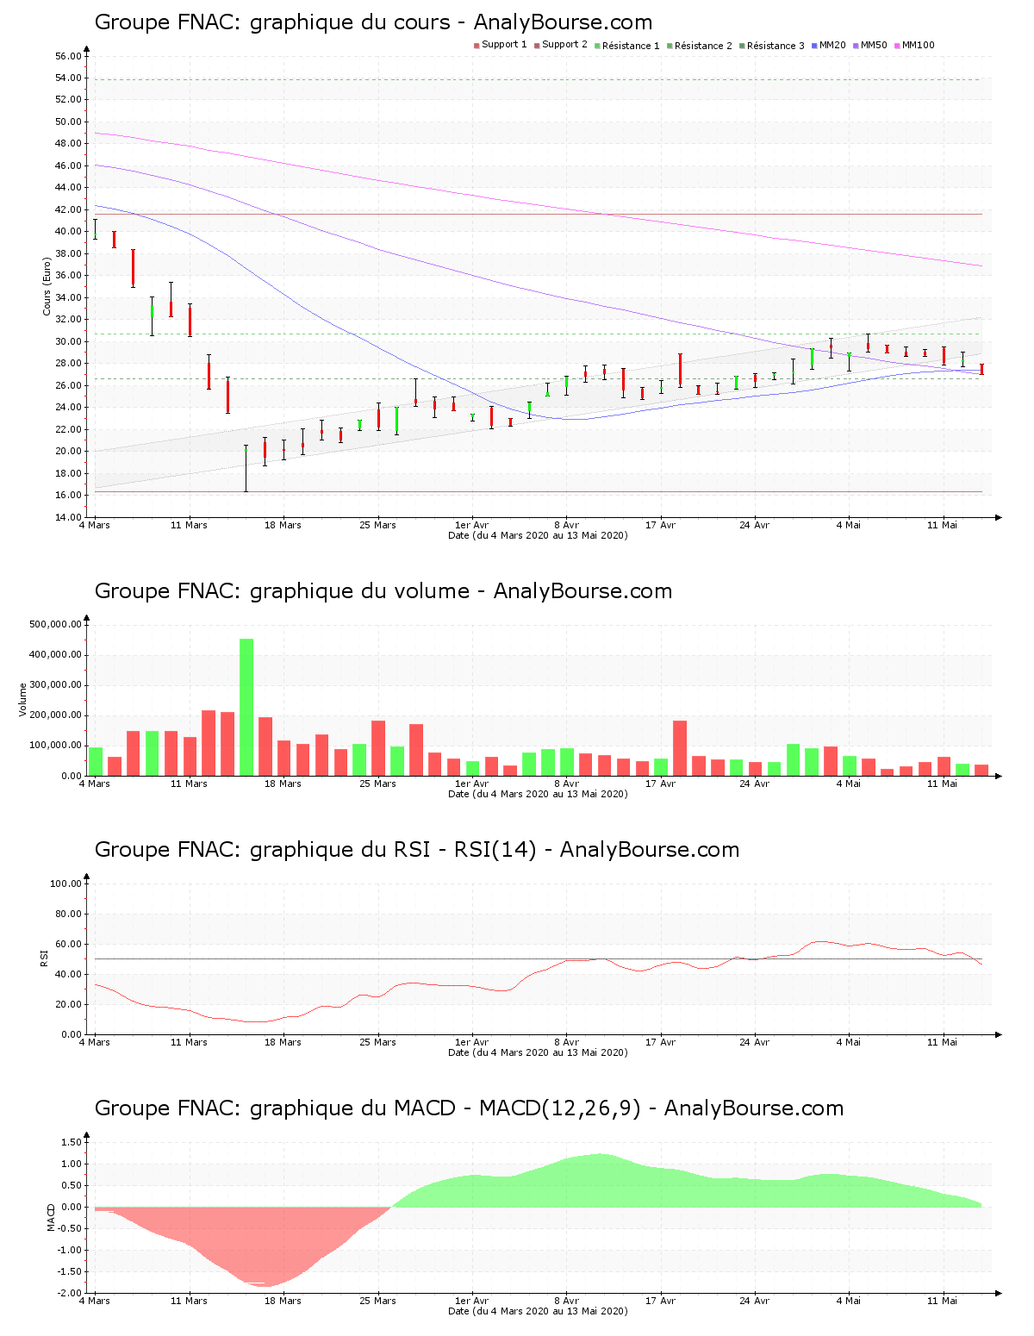
Task: Click the Support 1 legend color swatch
Action: click(477, 46)
